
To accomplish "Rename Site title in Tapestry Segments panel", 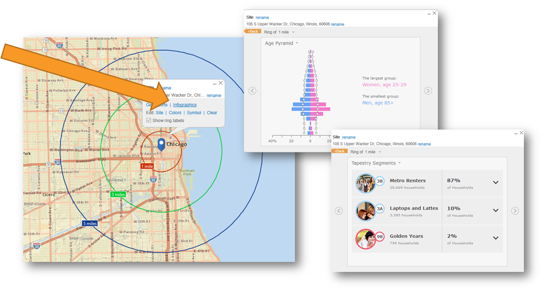I will 349,137.
